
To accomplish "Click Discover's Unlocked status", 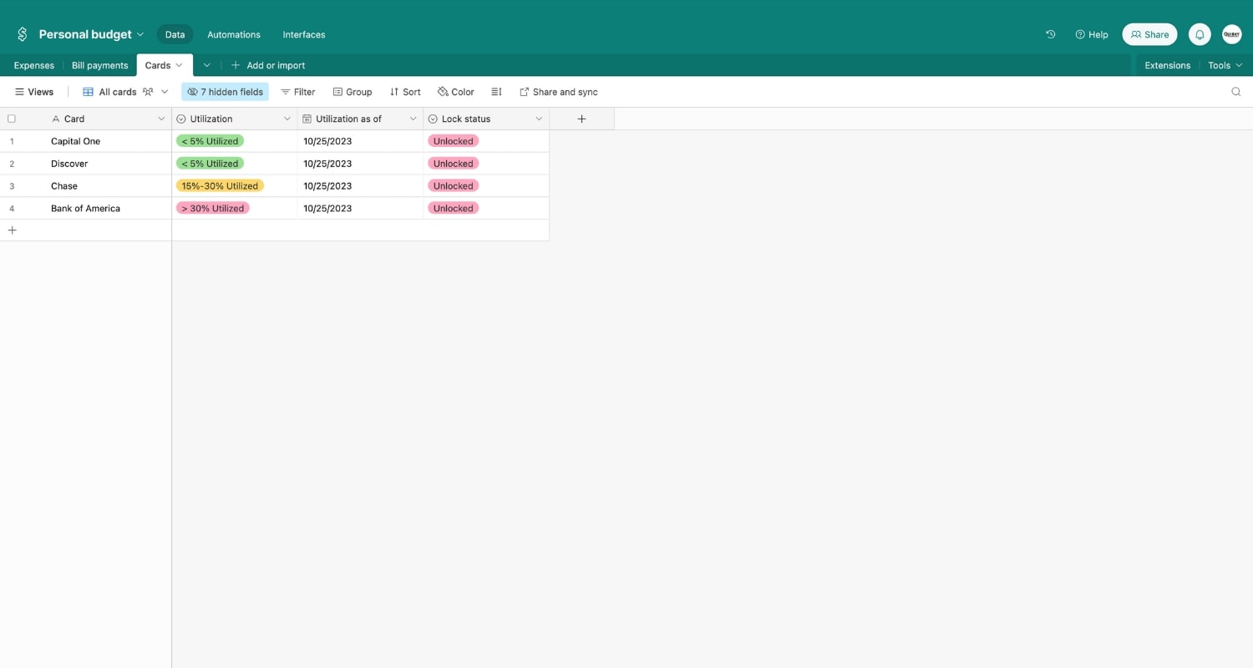I will 453,164.
